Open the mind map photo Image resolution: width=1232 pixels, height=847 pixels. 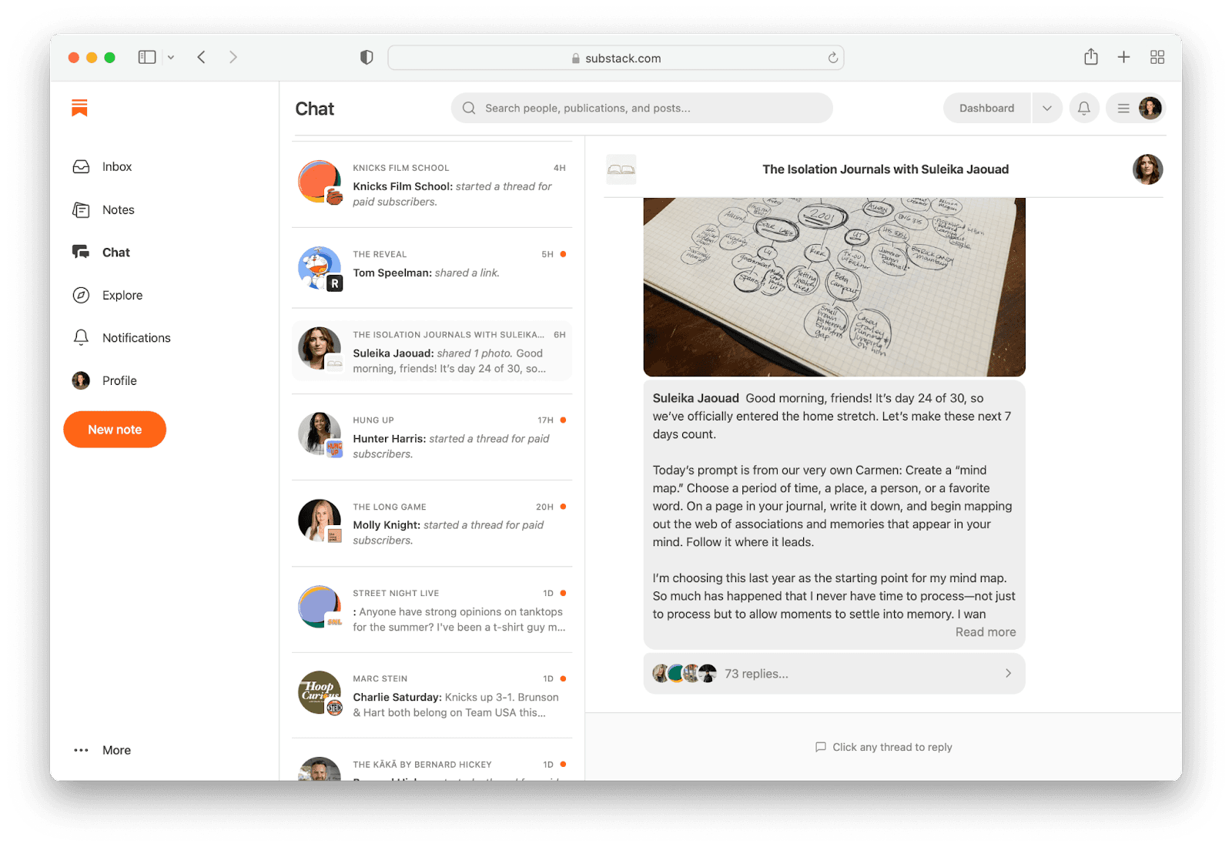pos(834,287)
